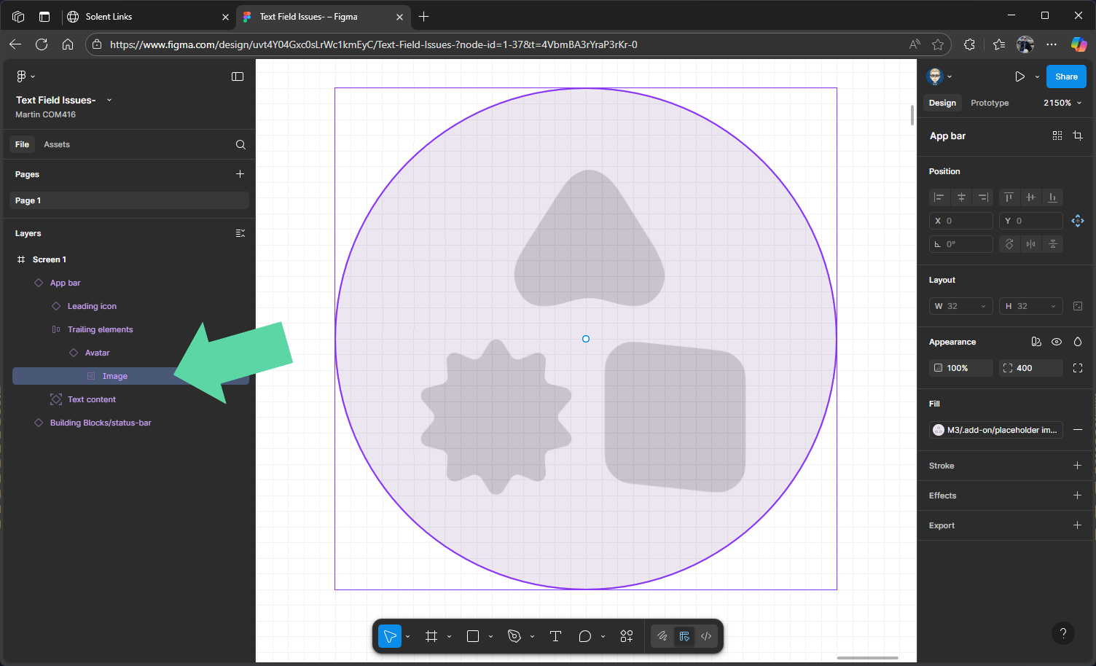This screenshot has height=666, width=1096.
Task: Switch to the Prototype tab
Action: tap(990, 103)
